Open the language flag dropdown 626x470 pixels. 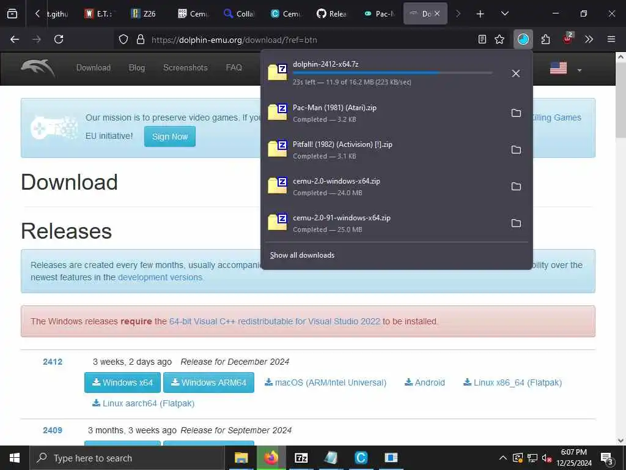click(565, 69)
